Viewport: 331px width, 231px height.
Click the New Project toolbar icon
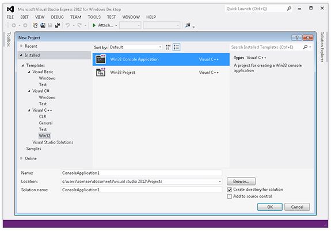point(35,25)
